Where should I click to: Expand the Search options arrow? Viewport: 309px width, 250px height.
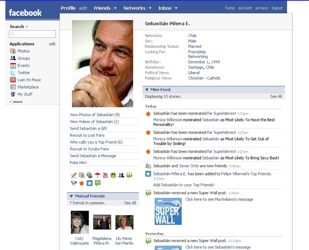pos(27,27)
